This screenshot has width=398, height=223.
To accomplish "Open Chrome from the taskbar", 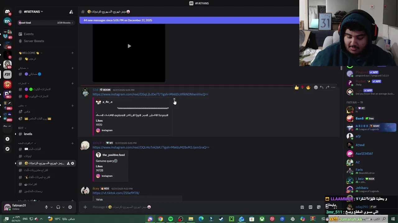I will point(160,219).
